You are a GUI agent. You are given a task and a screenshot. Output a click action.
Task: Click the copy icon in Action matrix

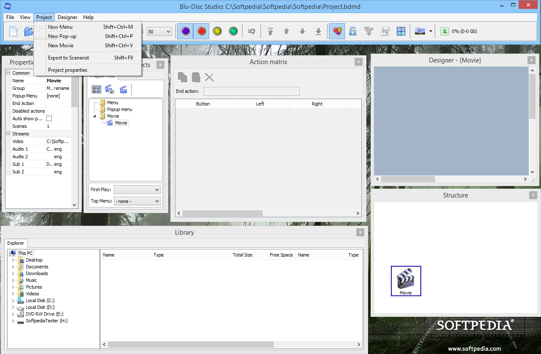[183, 77]
